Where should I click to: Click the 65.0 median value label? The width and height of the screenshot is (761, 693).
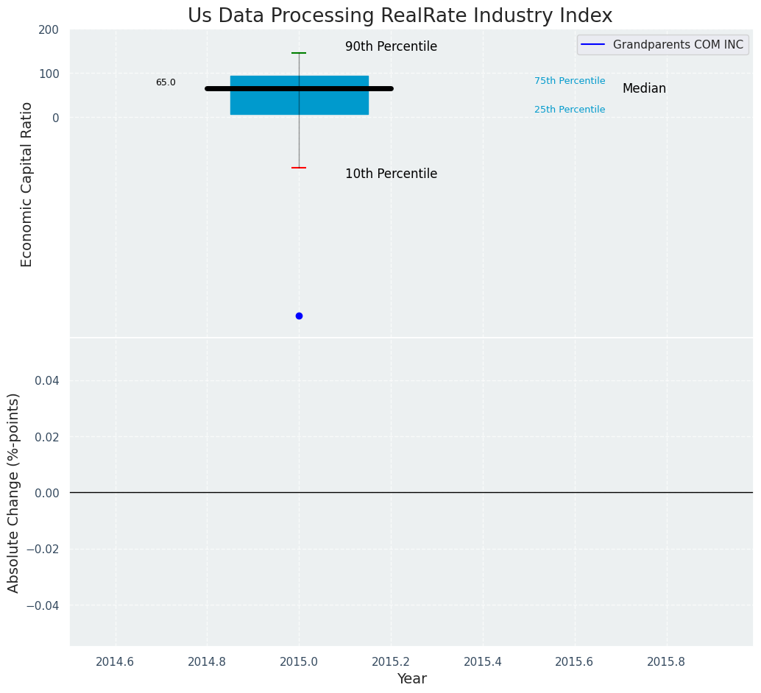(x=166, y=82)
